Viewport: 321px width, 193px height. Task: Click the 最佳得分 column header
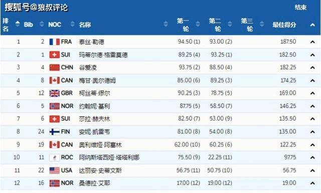tap(284, 25)
